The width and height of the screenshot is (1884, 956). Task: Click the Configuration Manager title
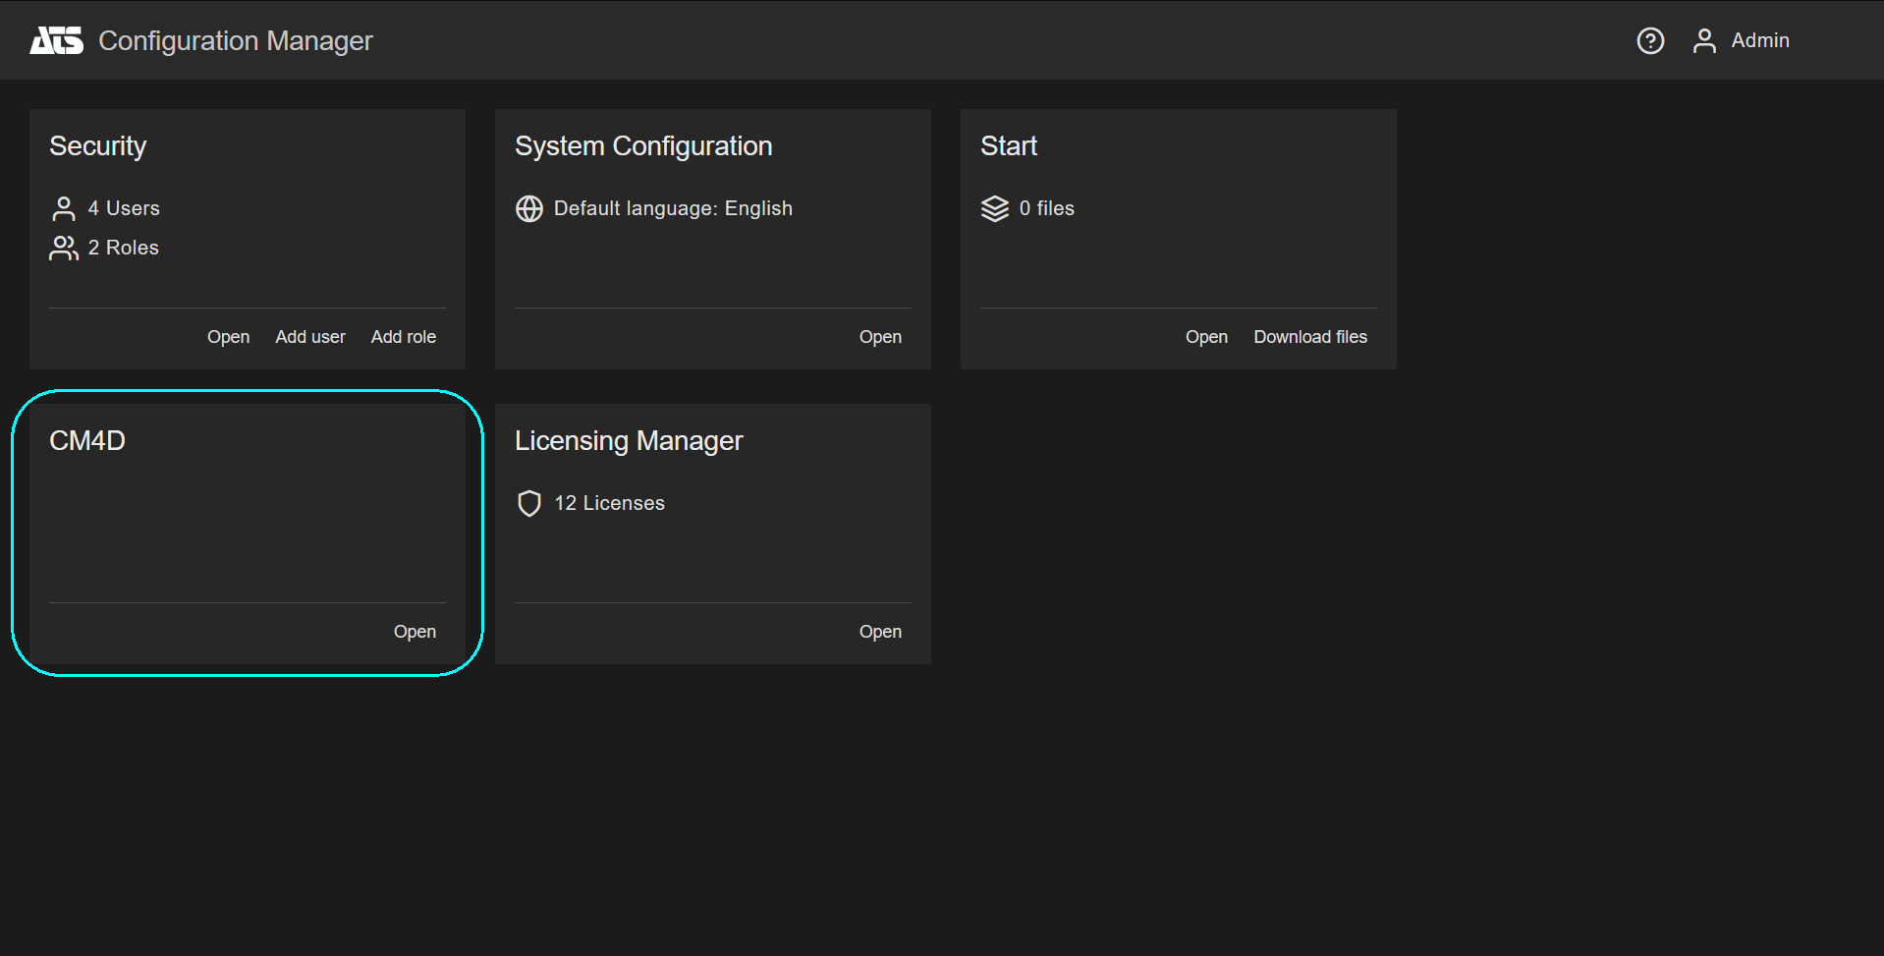pyautogui.click(x=236, y=40)
